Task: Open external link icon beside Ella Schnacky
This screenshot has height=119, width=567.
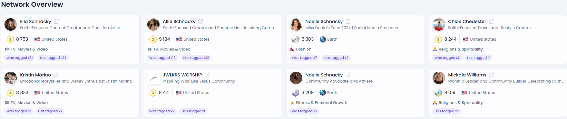Action: click(56, 21)
